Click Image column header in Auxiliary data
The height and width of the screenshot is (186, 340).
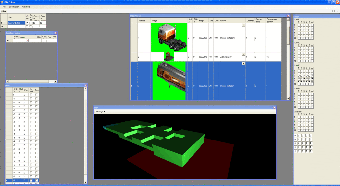(27, 37)
